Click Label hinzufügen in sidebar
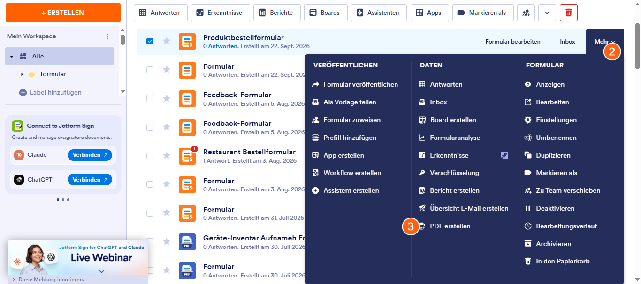The height and width of the screenshot is (284, 641). (x=50, y=92)
